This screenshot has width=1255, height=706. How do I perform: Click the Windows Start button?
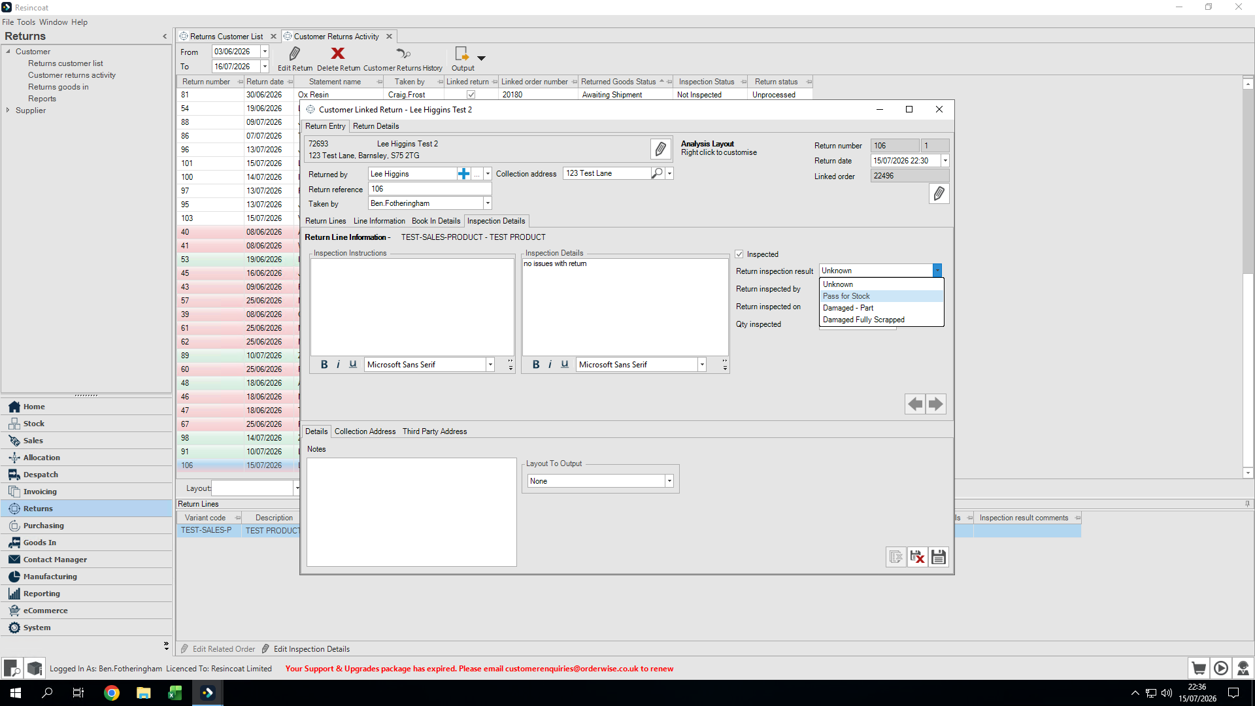point(16,693)
